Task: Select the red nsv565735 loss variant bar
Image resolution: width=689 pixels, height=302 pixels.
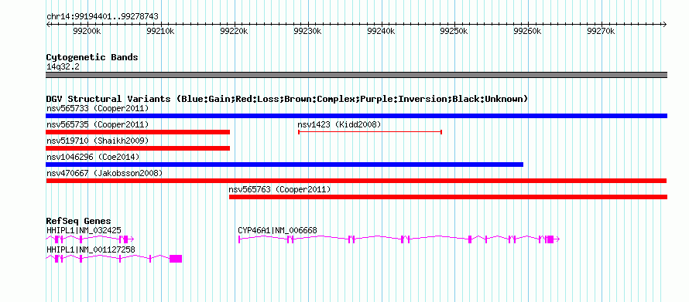Action: coord(138,132)
